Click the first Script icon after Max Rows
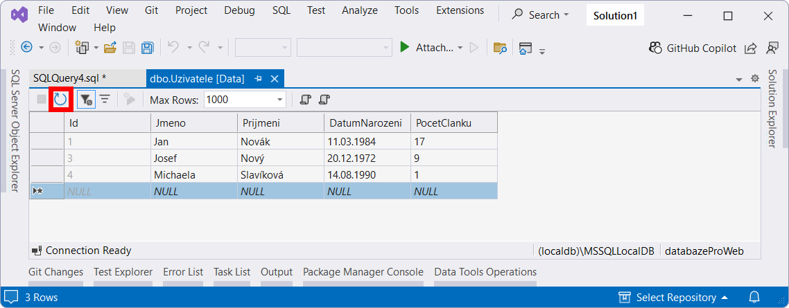This screenshot has width=789, height=308. coord(305,100)
